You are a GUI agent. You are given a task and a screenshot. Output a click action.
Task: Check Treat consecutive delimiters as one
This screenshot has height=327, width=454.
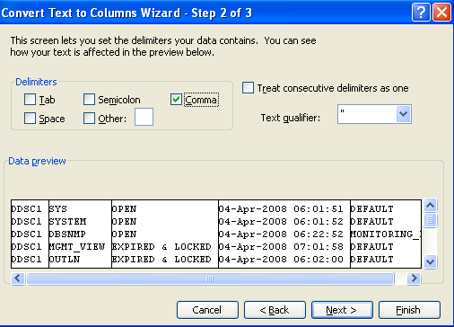(248, 88)
